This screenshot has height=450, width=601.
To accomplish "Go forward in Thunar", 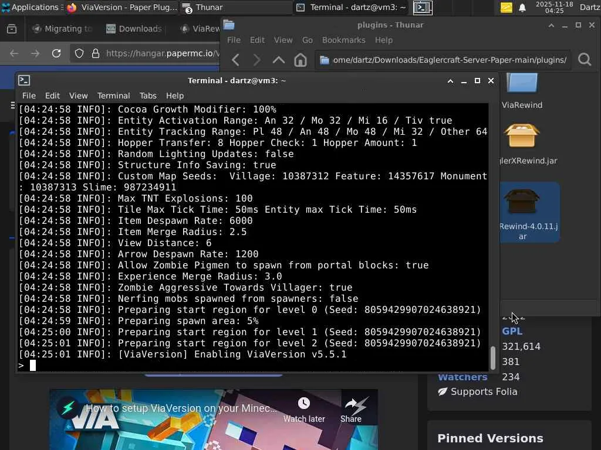I will [257, 60].
